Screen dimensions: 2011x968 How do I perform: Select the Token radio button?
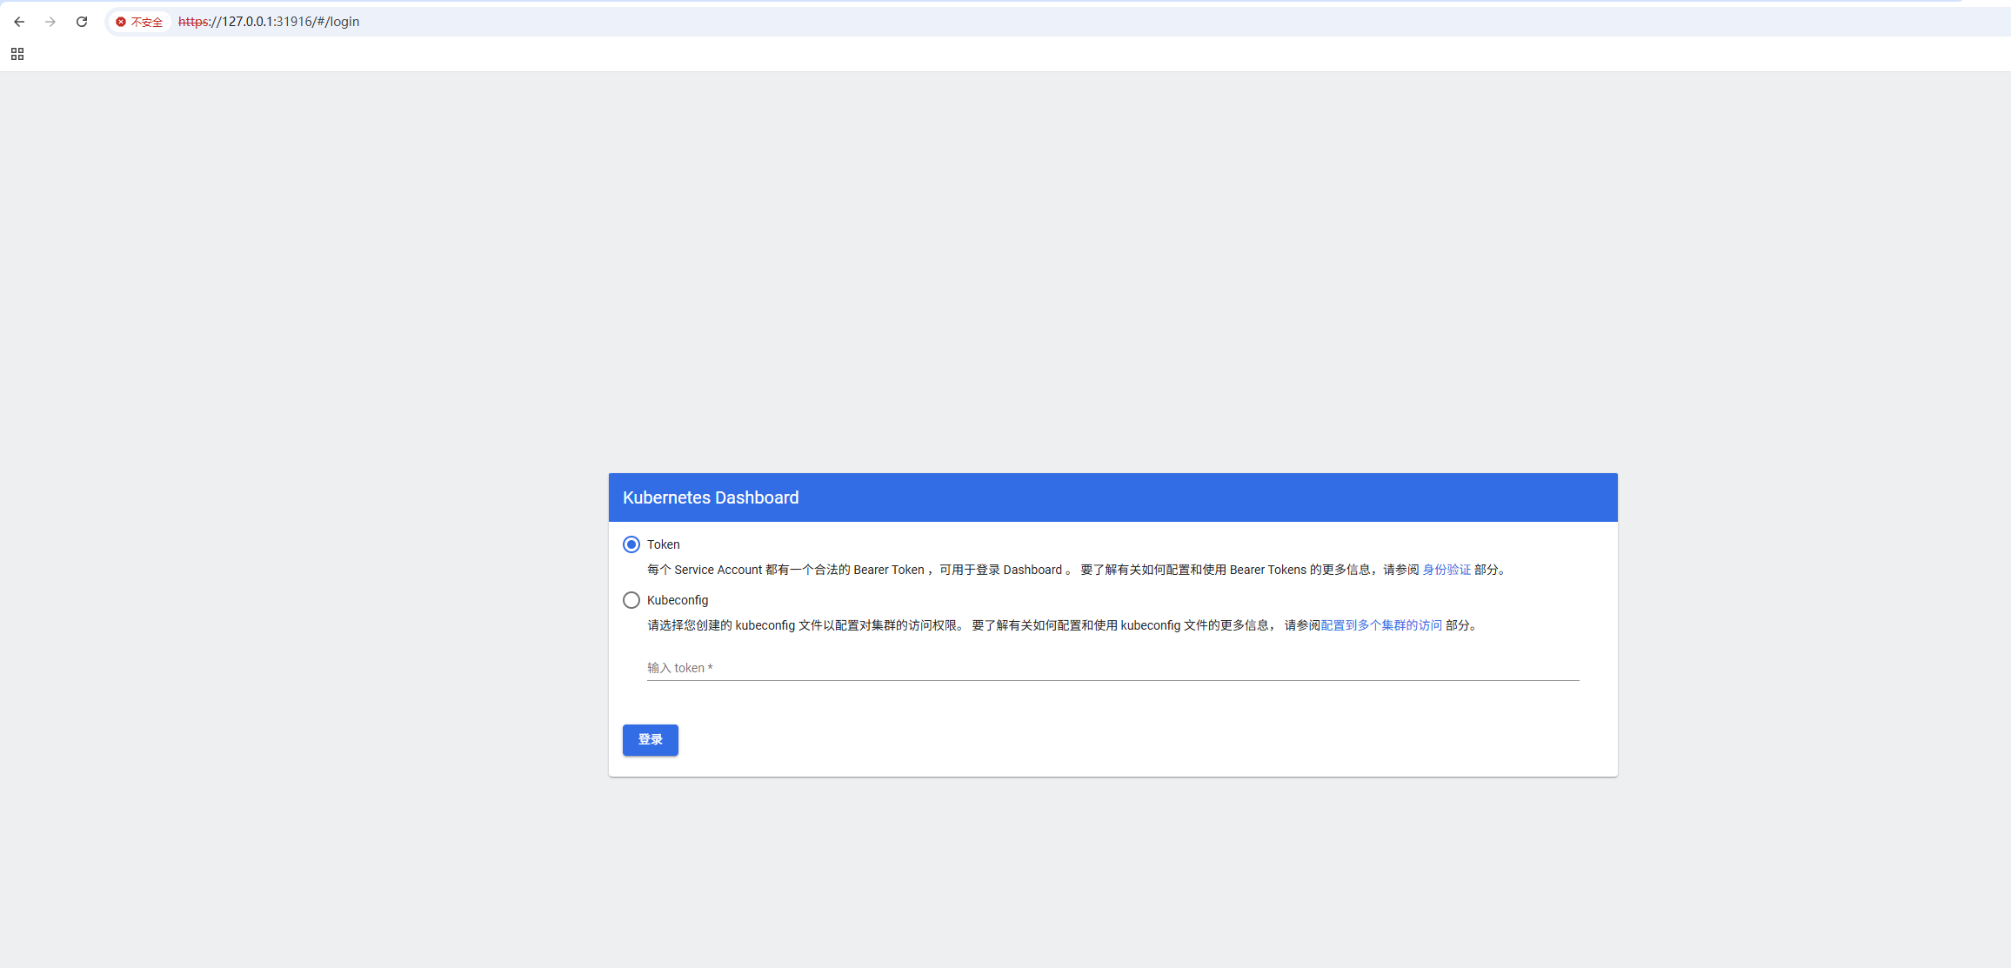(631, 544)
